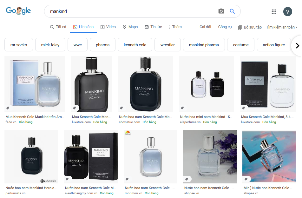Click product tag icon on fado.vn image
This screenshot has height=198, width=302.
(8, 108)
